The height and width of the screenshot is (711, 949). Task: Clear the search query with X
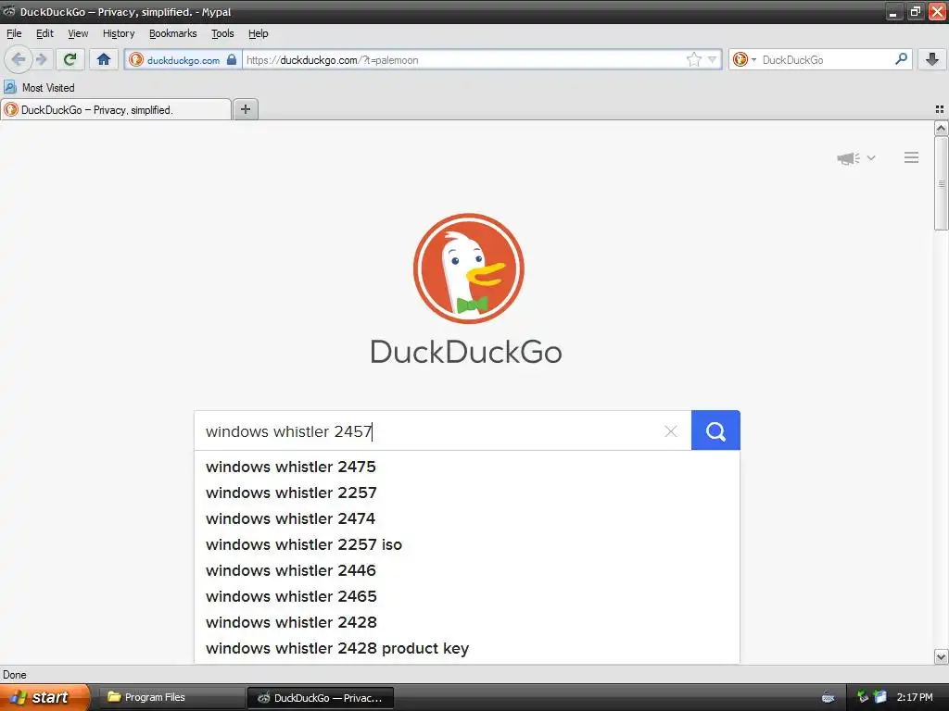click(671, 431)
